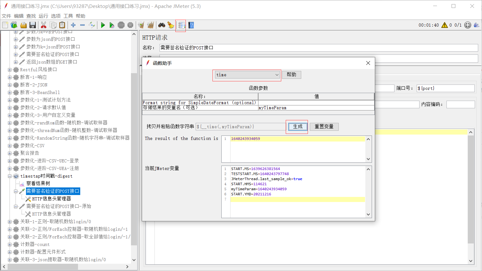Viewport: 482px width, 271px height.
Task: Click the 名称 field of HTTP请求
Action: [319, 48]
